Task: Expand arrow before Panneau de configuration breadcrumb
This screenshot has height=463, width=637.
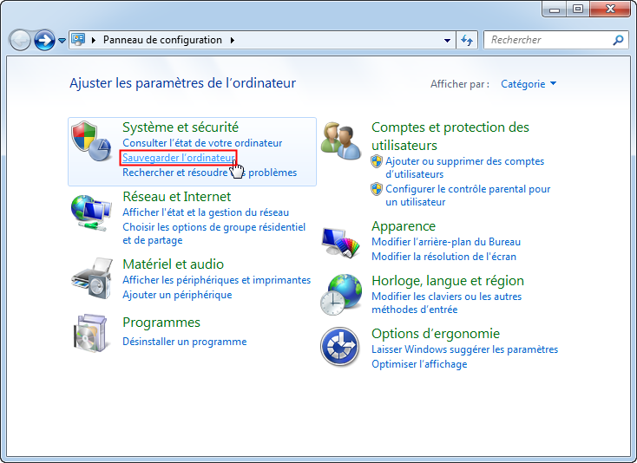Action: (x=94, y=40)
